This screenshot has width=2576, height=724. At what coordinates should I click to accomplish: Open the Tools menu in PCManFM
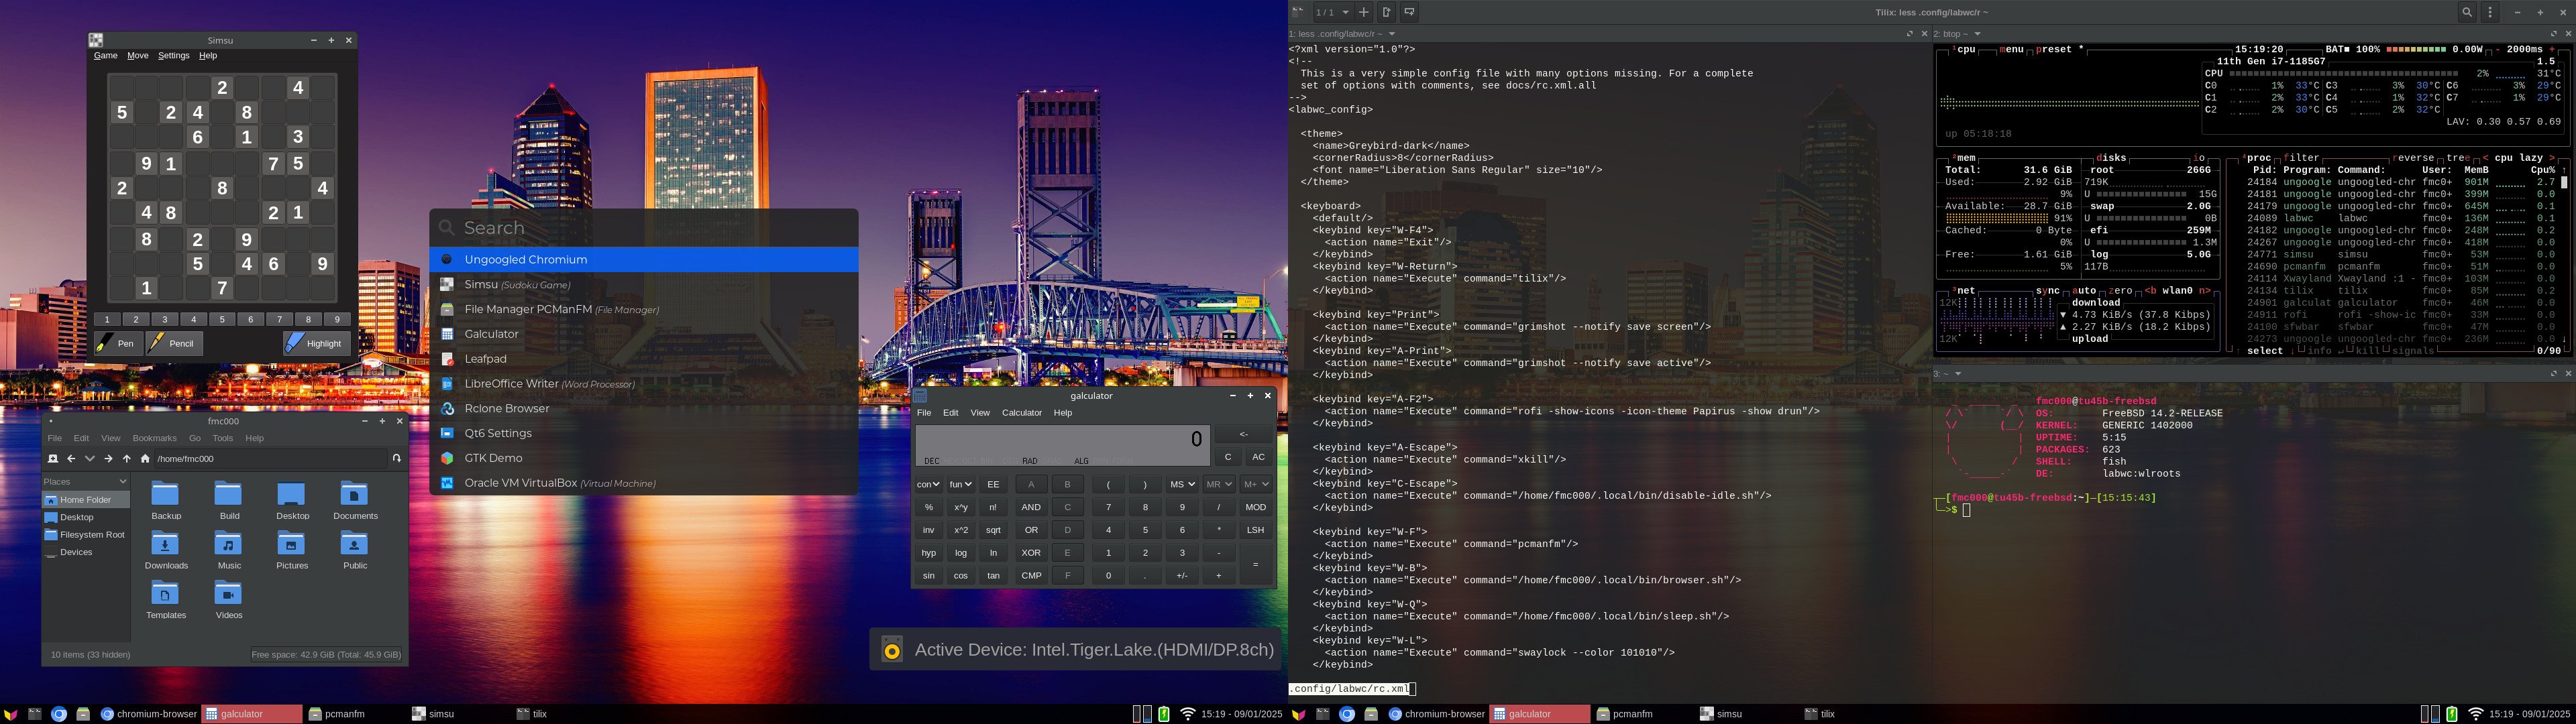[x=223, y=438]
